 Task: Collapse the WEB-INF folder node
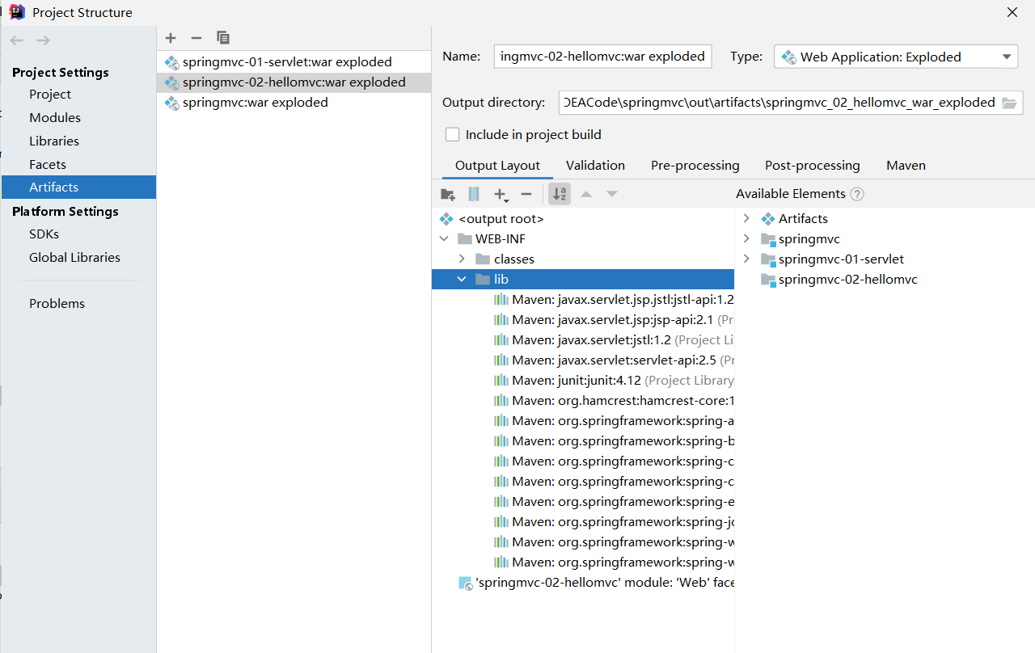443,239
